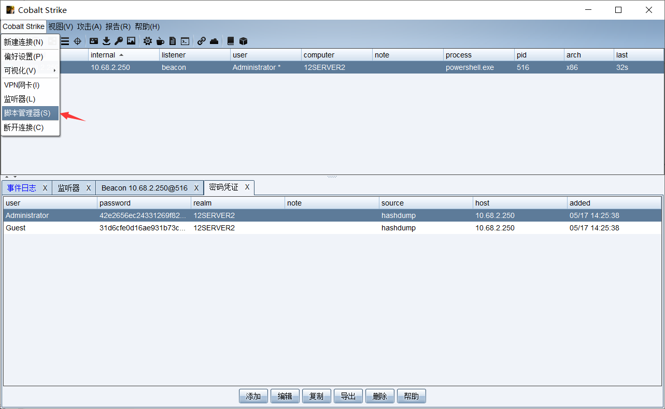Close the 监听器 tab

click(89, 188)
